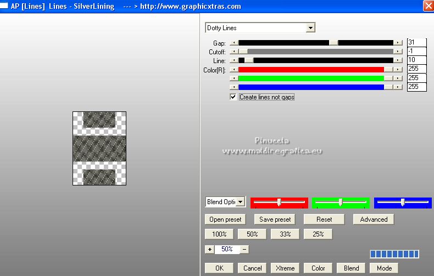434x276 pixels.
Task: Click the Save preset button
Action: (x=275, y=219)
